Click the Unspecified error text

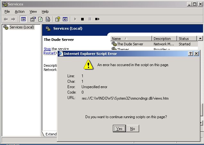(94, 87)
